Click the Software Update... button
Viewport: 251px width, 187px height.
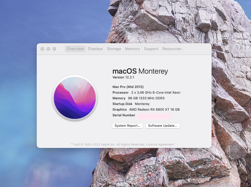tap(162, 126)
